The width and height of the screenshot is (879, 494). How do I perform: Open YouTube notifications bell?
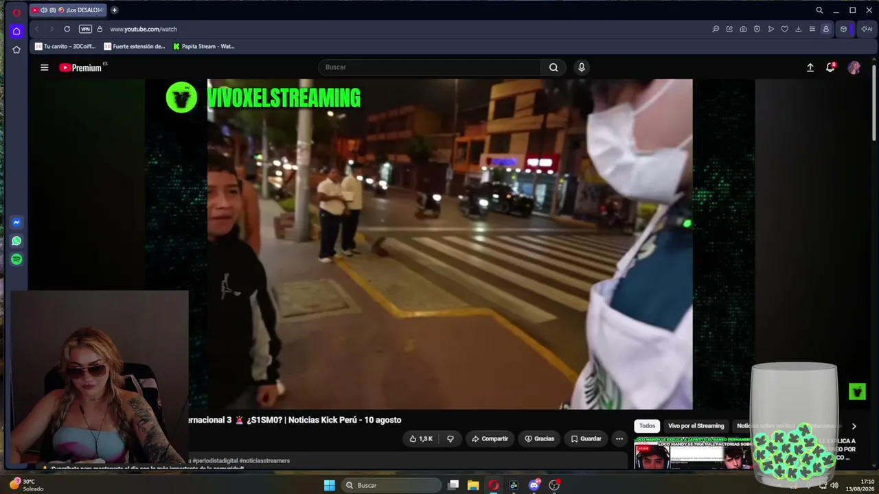point(830,67)
